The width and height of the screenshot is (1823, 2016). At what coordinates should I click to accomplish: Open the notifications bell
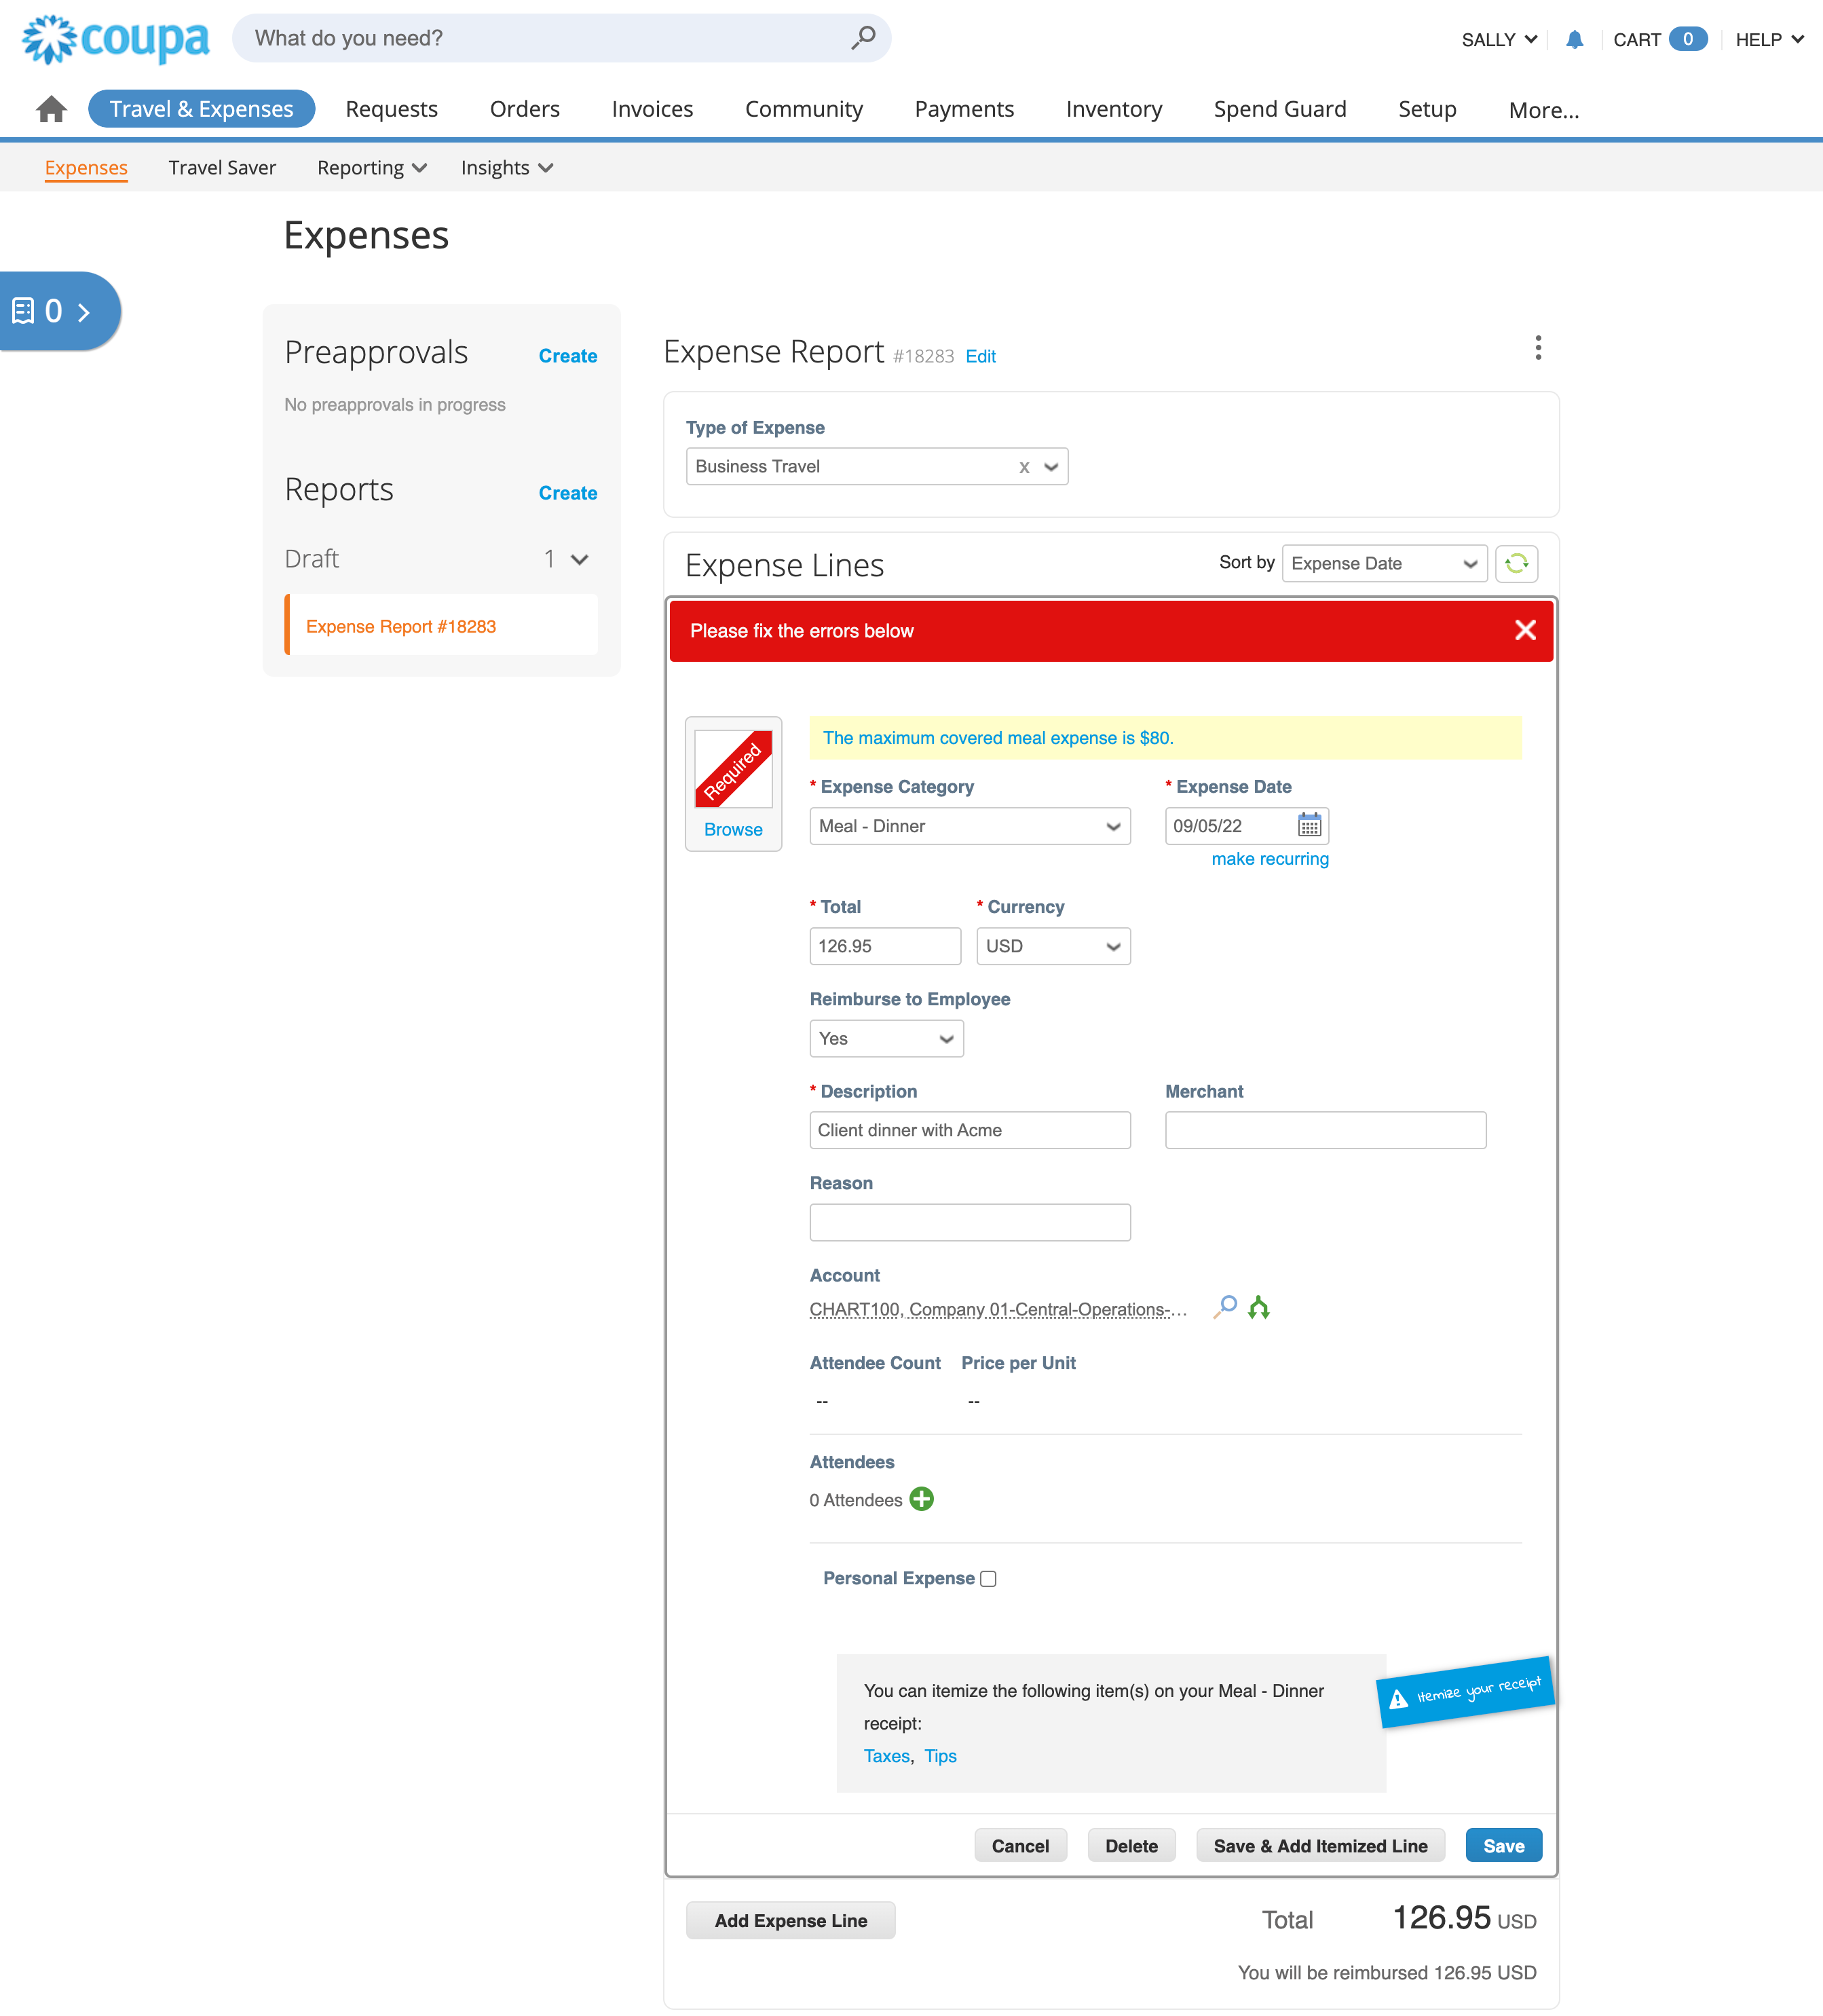[1574, 39]
